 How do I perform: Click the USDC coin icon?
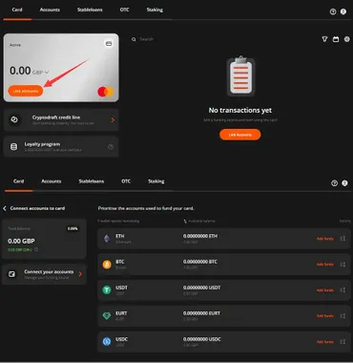point(107,342)
